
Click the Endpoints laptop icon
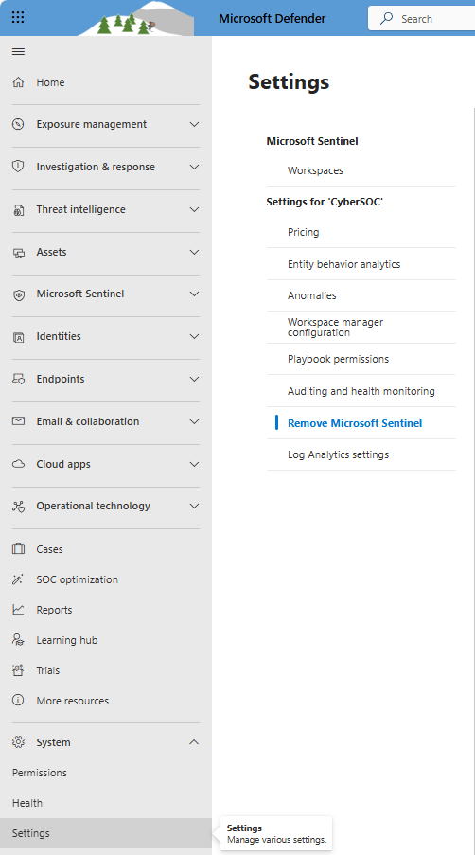18,379
